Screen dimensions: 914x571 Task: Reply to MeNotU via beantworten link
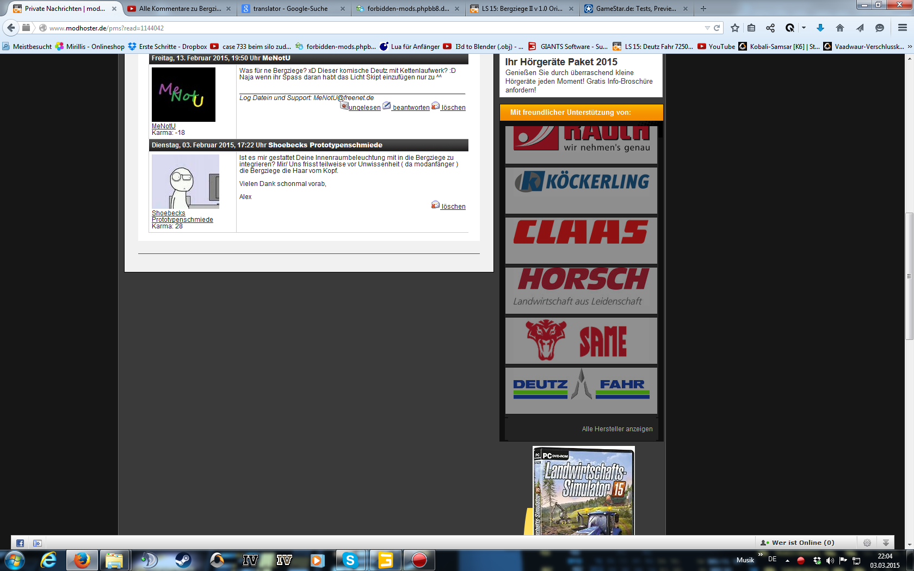pos(411,108)
